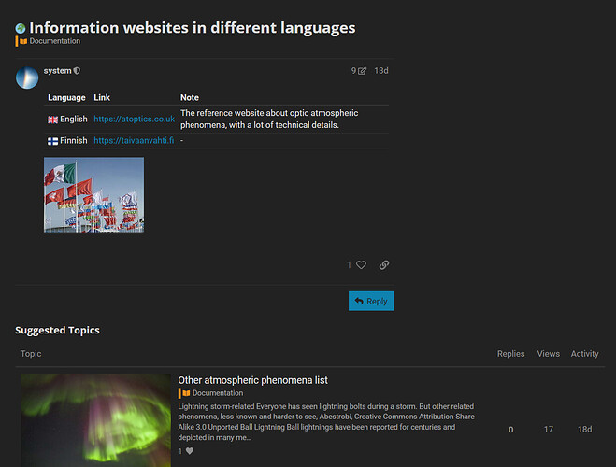Click the suggested topic excerpt about lightning
616x467 pixels.
click(x=326, y=422)
